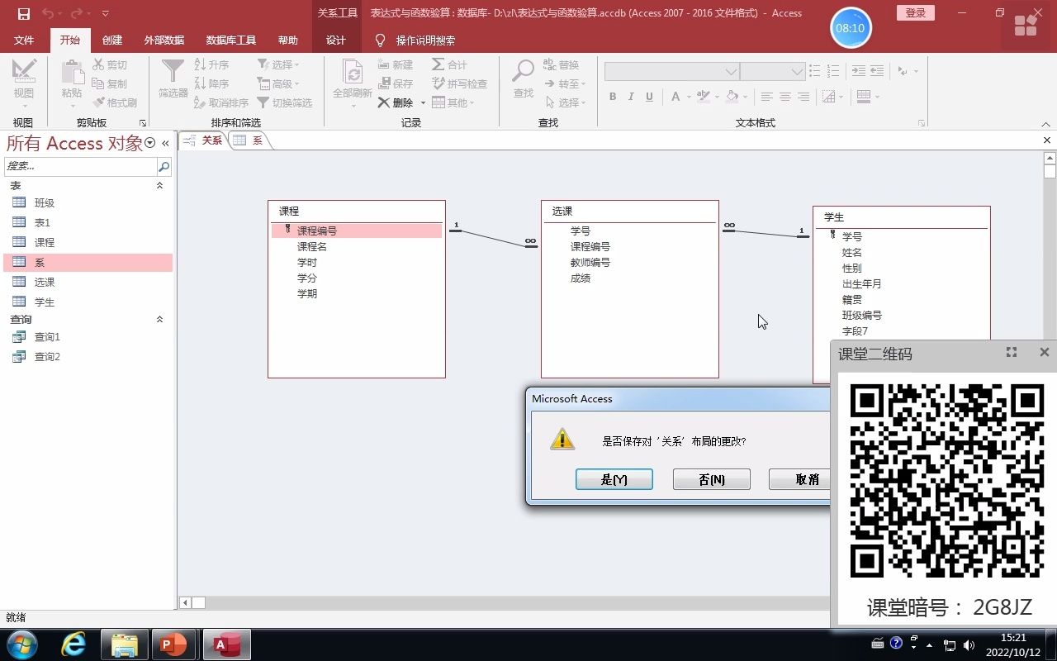Toggle Filter (切换筛选) button
The image size is (1057, 661).
[x=284, y=102]
